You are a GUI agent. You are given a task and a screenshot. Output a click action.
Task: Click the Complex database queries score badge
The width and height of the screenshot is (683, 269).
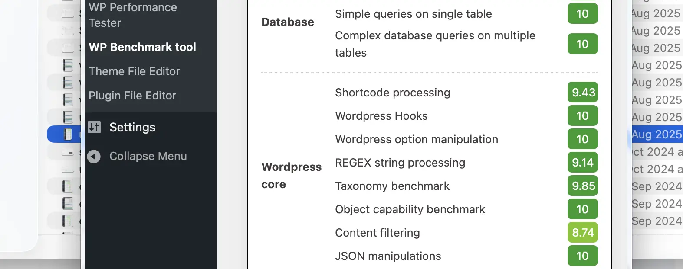point(582,44)
